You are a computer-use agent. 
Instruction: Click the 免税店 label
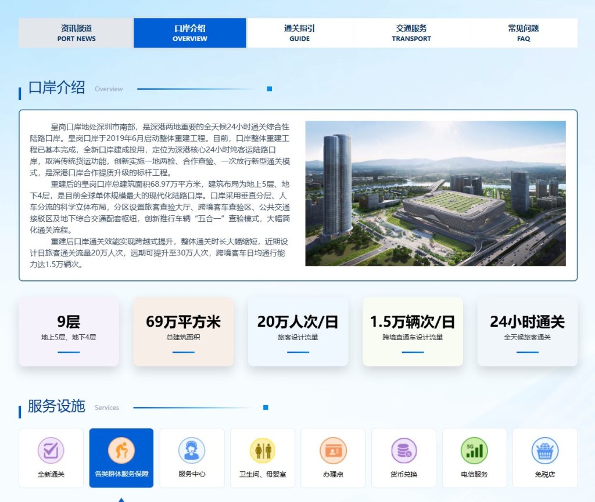tap(545, 474)
